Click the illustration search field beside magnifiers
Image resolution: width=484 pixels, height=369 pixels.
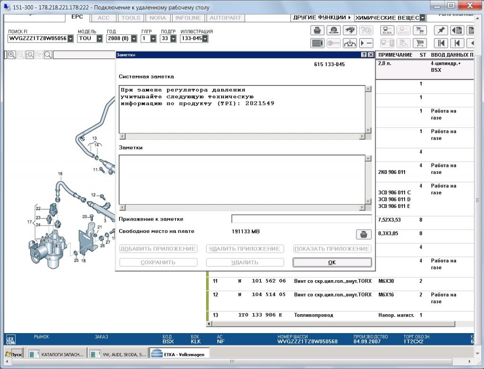[x=84, y=55]
